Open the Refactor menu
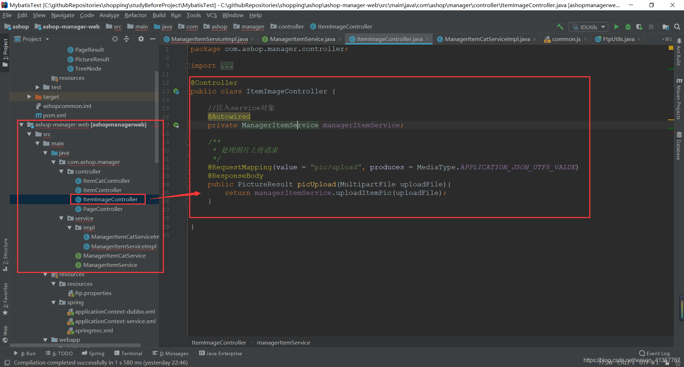Screen dimensions: 684x367 pos(135,15)
